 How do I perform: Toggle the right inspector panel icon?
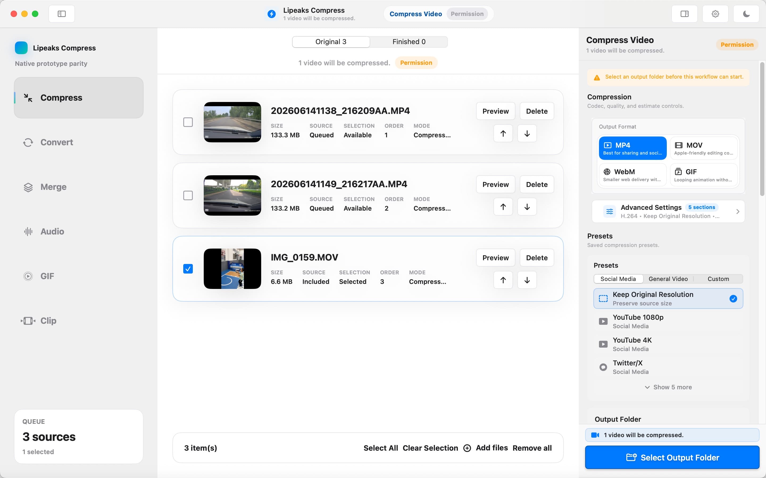pyautogui.click(x=684, y=14)
